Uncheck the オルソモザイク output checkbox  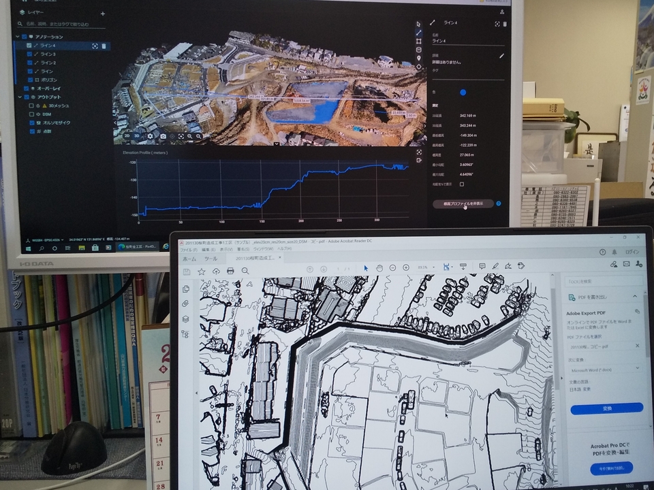coord(32,123)
